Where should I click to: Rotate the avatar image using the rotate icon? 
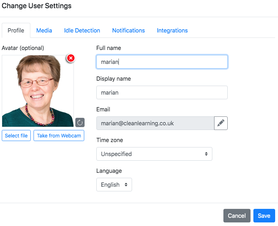tap(80, 123)
